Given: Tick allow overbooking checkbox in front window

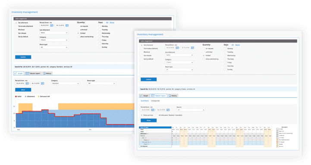Looking at the screenshot, I should [x=204, y=59].
